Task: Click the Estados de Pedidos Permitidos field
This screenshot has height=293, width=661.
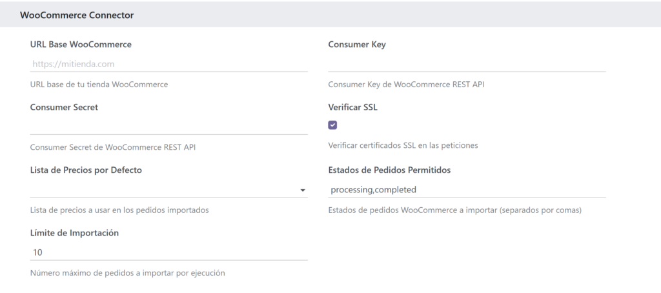Action: click(467, 190)
